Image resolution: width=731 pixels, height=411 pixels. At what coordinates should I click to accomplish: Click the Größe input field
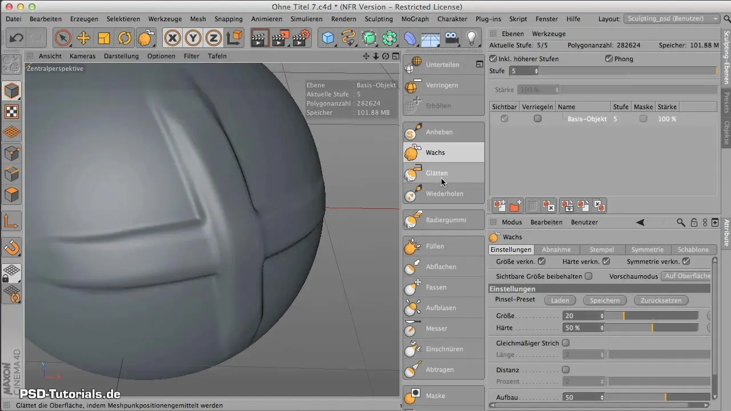click(x=581, y=316)
